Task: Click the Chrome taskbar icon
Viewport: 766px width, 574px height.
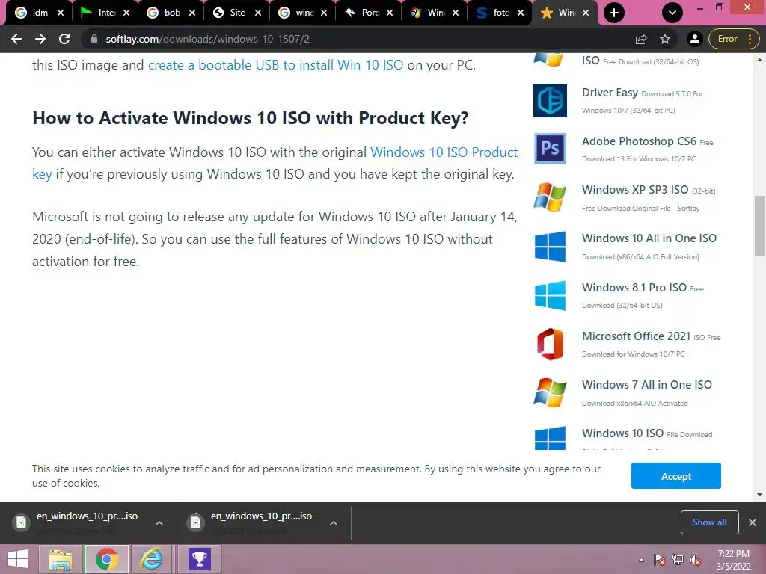Action: pyautogui.click(x=106, y=559)
